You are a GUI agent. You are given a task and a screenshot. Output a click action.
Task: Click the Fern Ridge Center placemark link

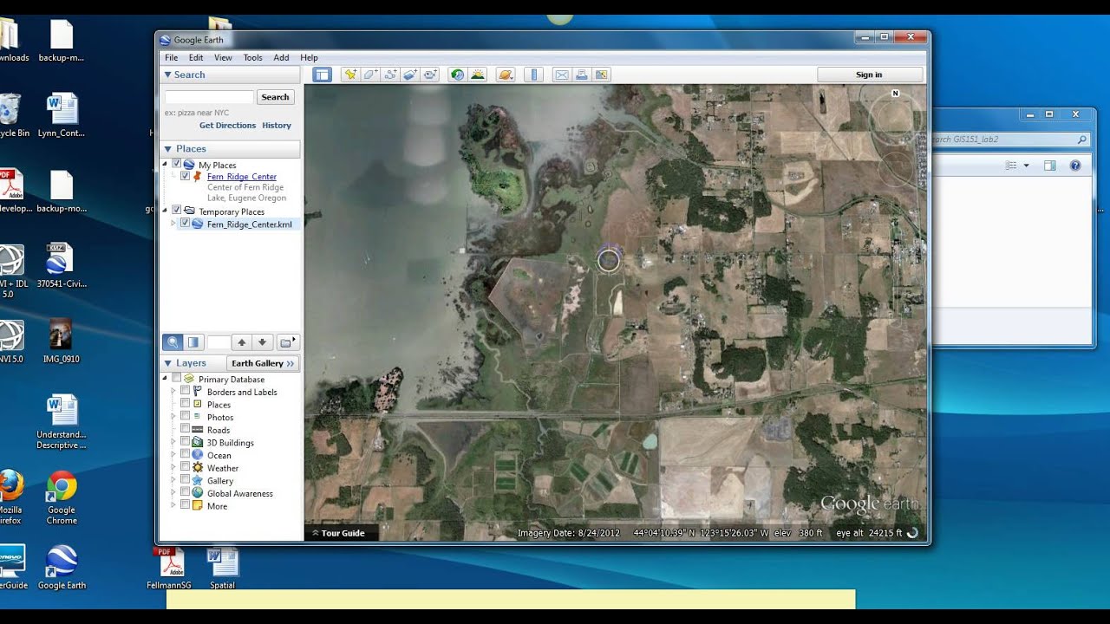[x=242, y=177]
